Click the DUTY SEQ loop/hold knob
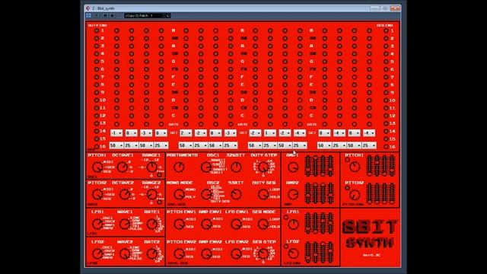Screen dimensions: 487x274 click(x=263, y=195)
